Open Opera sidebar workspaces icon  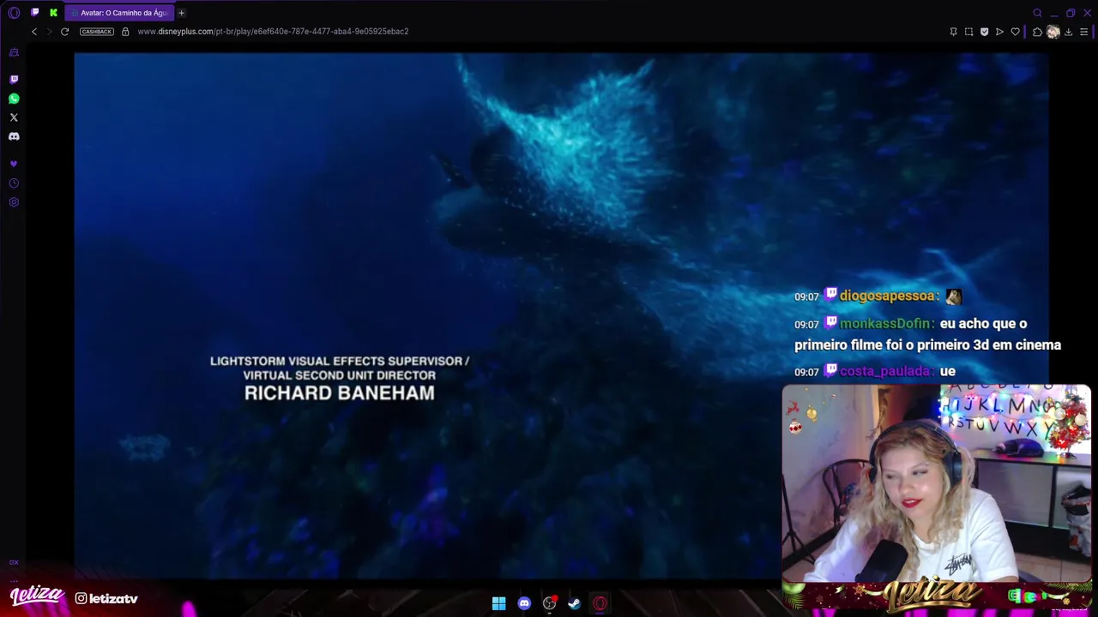click(14, 53)
